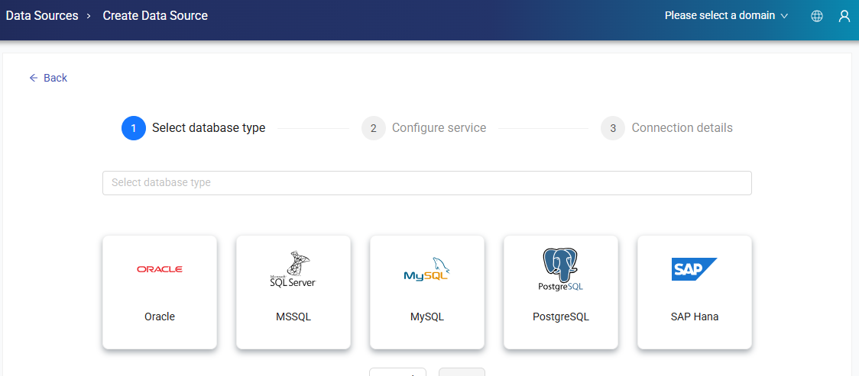Choose the Microsoft SQL Server logo

tap(293, 271)
